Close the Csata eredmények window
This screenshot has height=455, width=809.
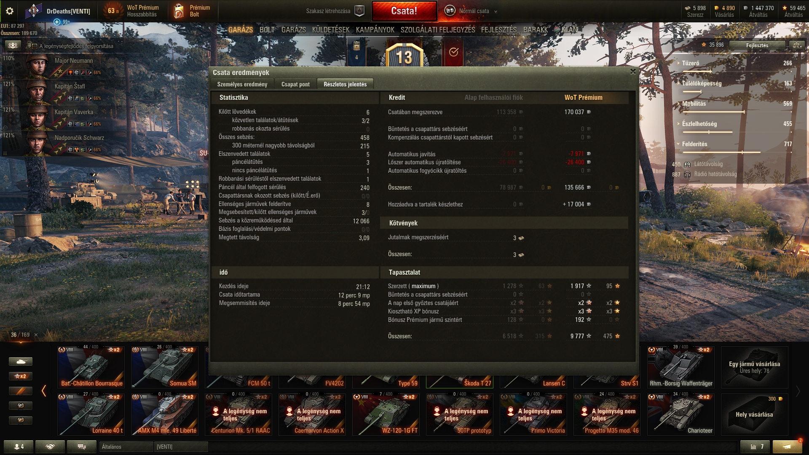632,72
